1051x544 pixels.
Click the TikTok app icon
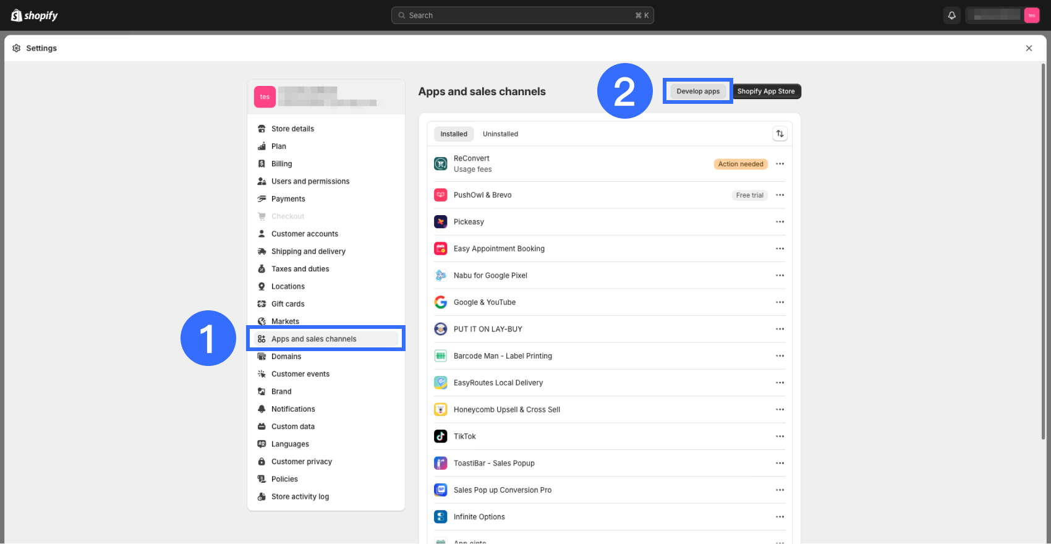(441, 436)
